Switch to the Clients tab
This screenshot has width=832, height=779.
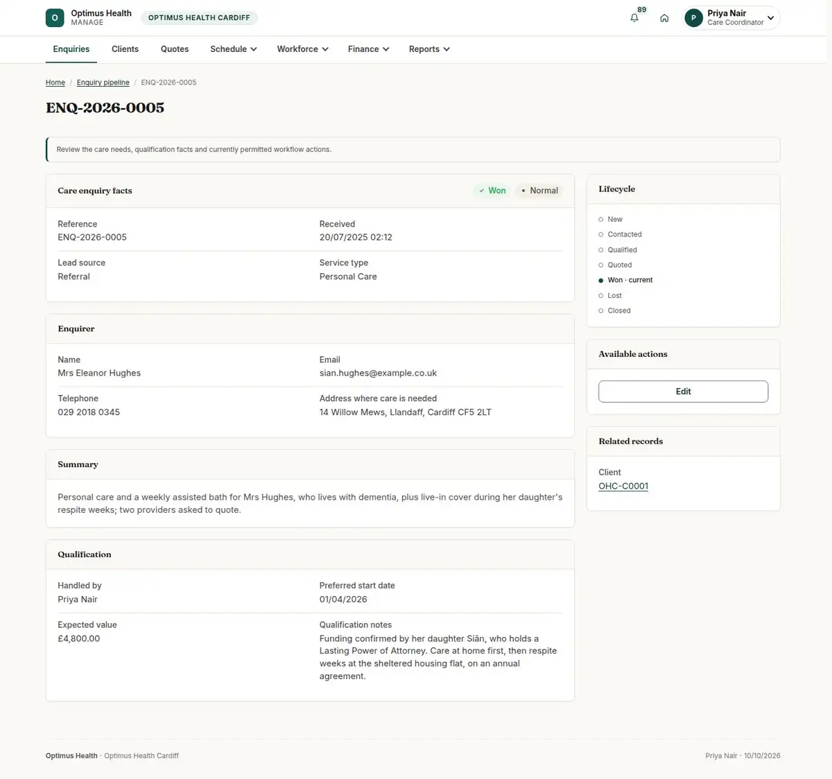[x=125, y=49]
